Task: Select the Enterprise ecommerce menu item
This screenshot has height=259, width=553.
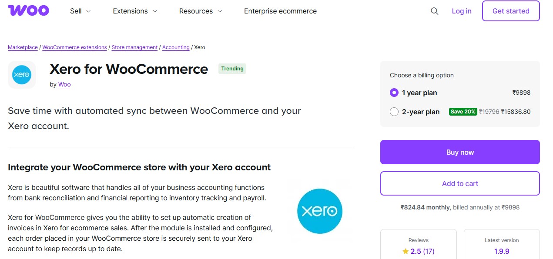Action: click(280, 11)
